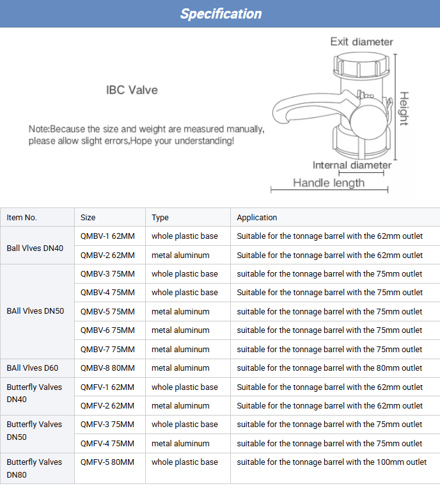This screenshot has height=486, width=440.
Task: Select the Butterfly Valves DN80 cell
Action: [35, 469]
